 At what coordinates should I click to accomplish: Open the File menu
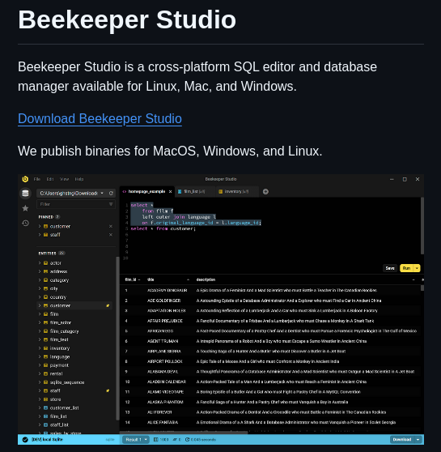click(x=37, y=179)
